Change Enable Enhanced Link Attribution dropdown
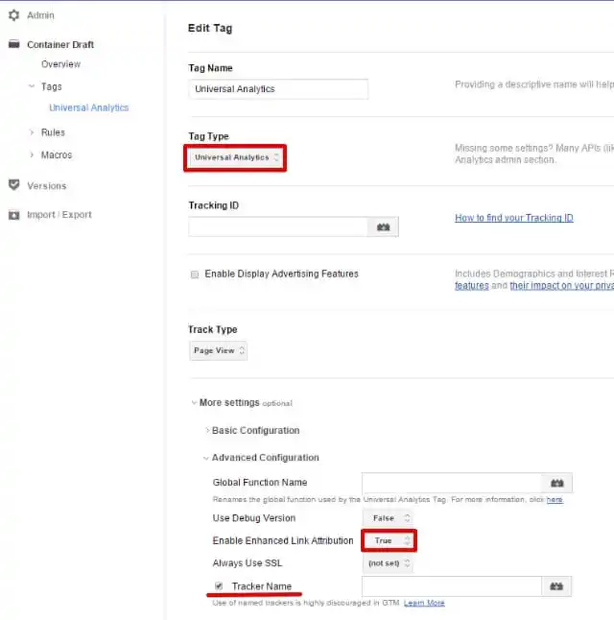614x620 pixels. tap(389, 540)
